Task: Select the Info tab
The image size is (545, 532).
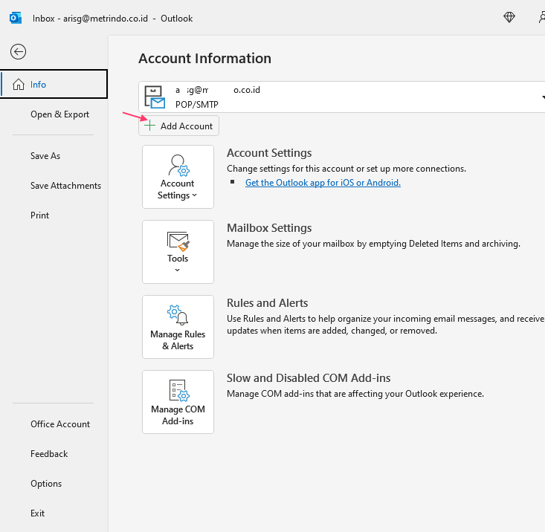Action: click(54, 84)
